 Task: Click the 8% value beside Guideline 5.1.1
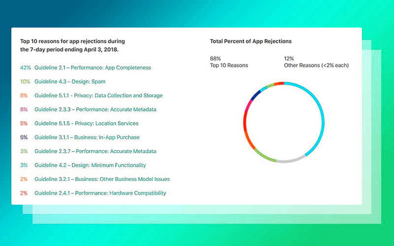(x=24, y=95)
